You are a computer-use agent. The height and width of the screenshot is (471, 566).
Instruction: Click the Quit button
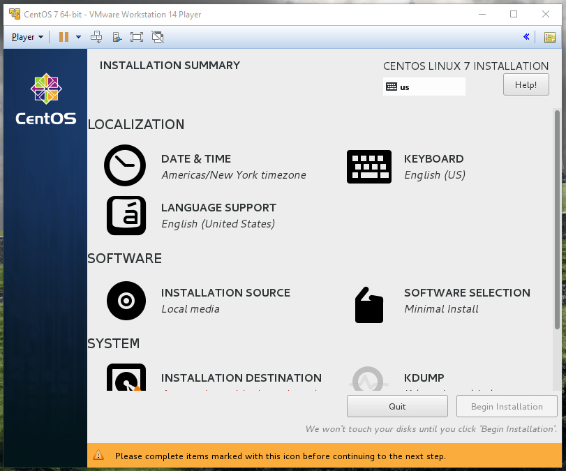point(397,406)
